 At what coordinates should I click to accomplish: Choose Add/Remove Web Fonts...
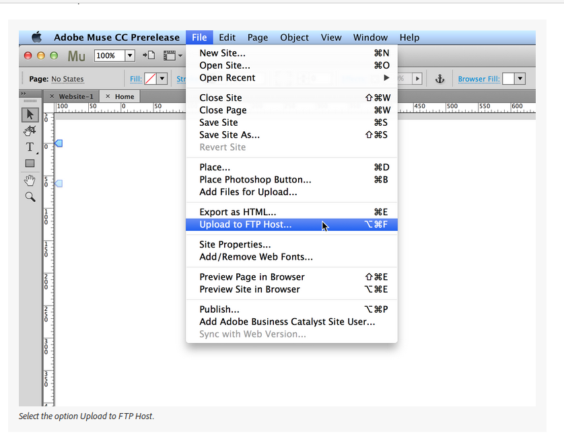[291, 257]
